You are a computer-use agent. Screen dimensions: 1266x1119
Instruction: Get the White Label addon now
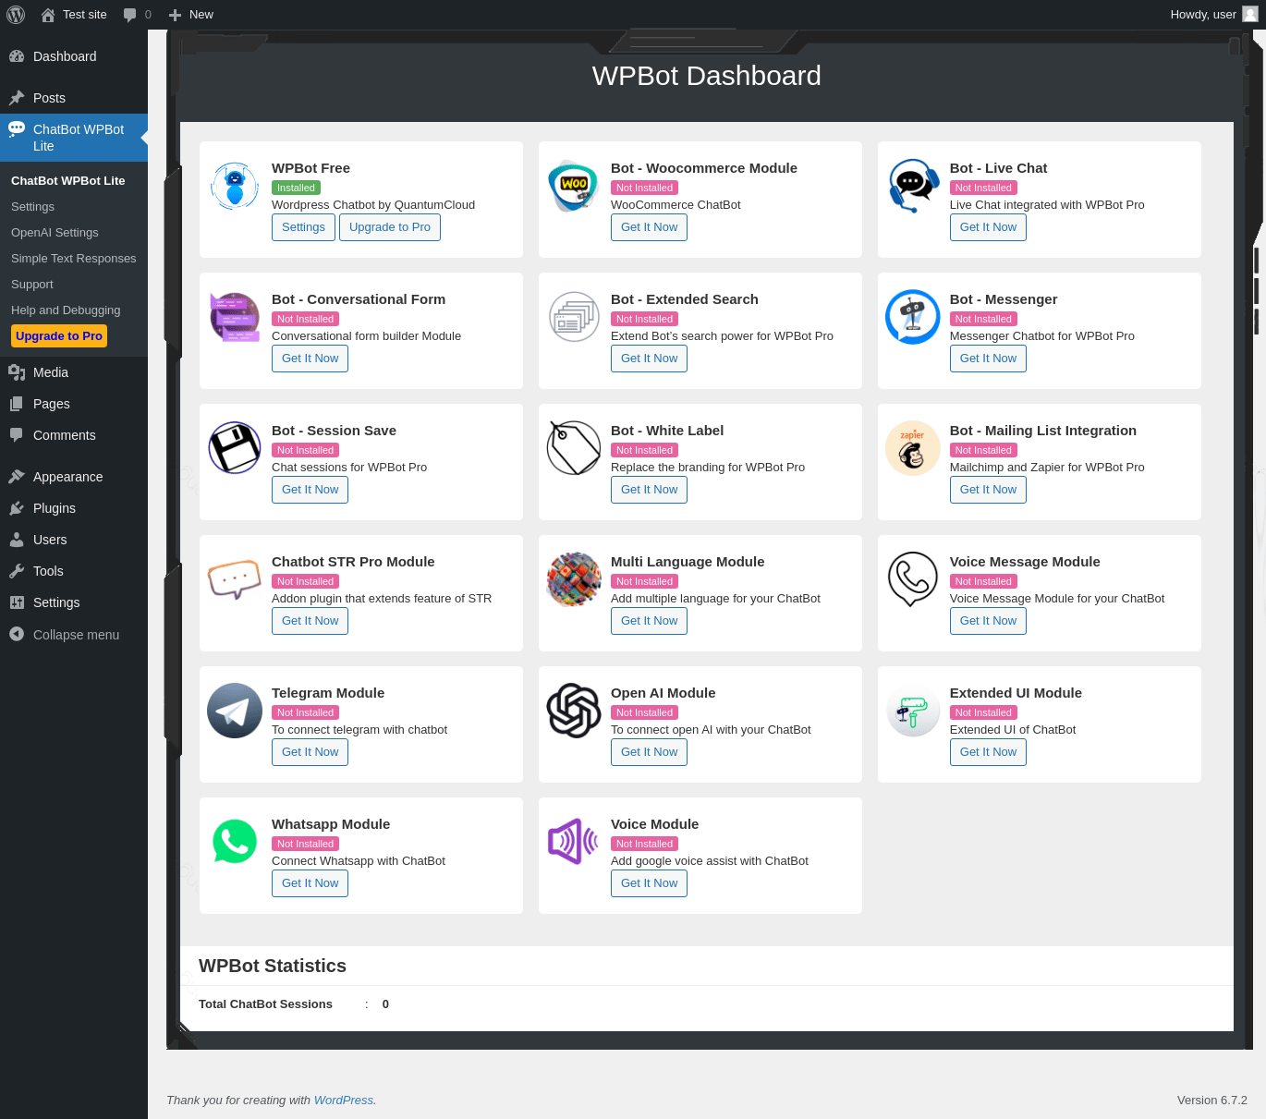pyautogui.click(x=649, y=490)
